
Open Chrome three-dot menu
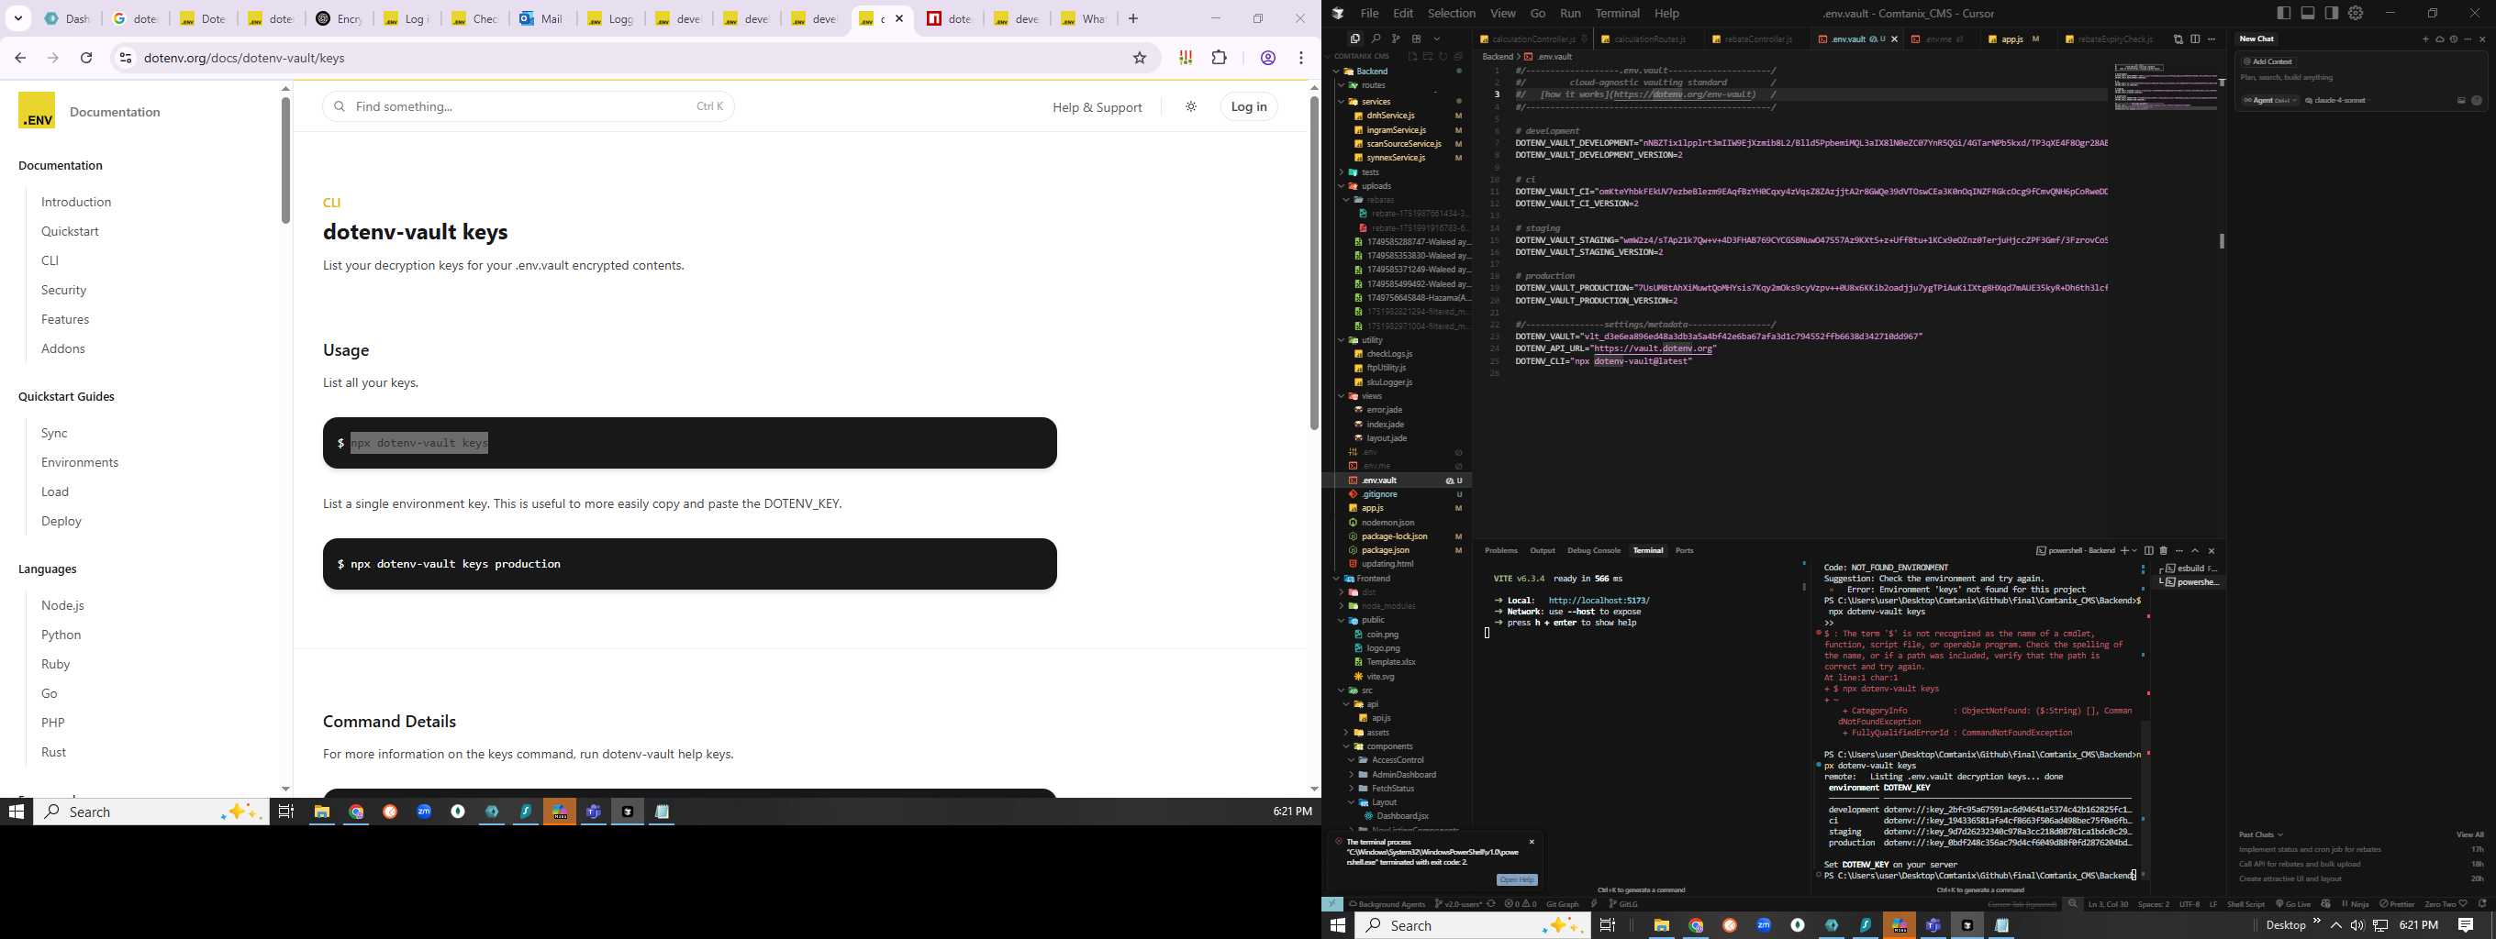point(1301,57)
